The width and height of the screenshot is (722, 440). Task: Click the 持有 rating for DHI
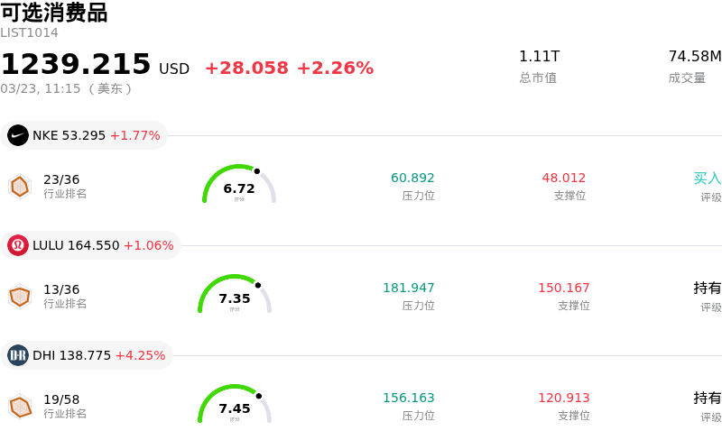tap(708, 399)
